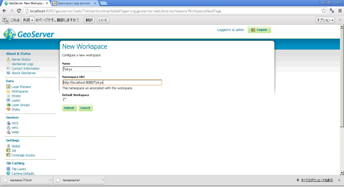
Task: Open the オプション translate options dropdown
Action: tap(325, 20)
